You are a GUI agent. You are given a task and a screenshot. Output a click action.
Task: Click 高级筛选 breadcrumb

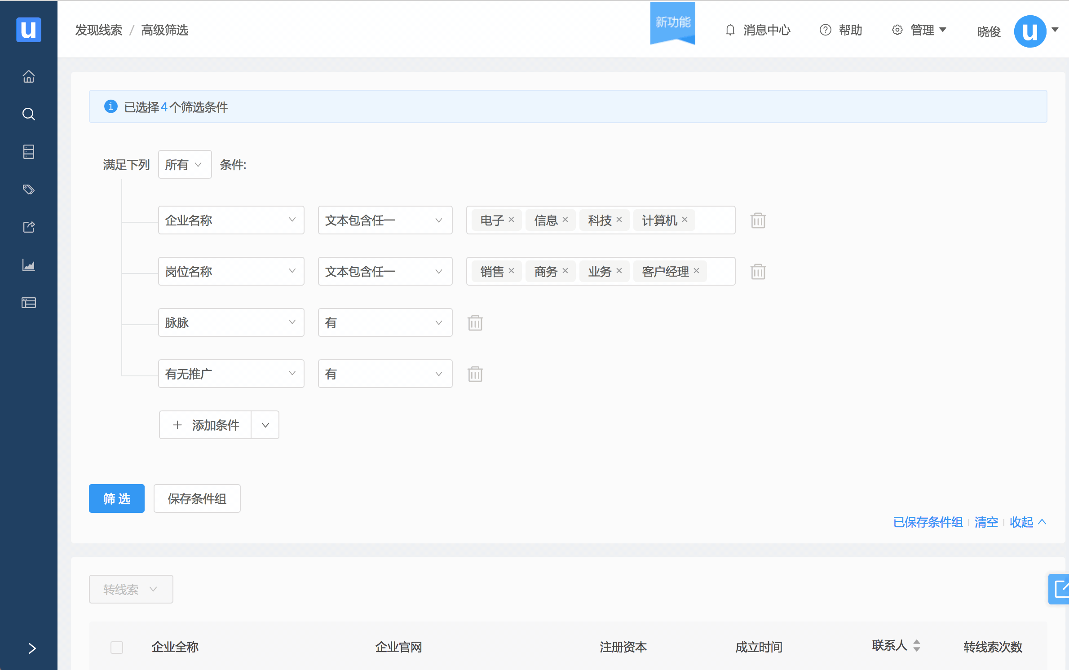tap(164, 30)
